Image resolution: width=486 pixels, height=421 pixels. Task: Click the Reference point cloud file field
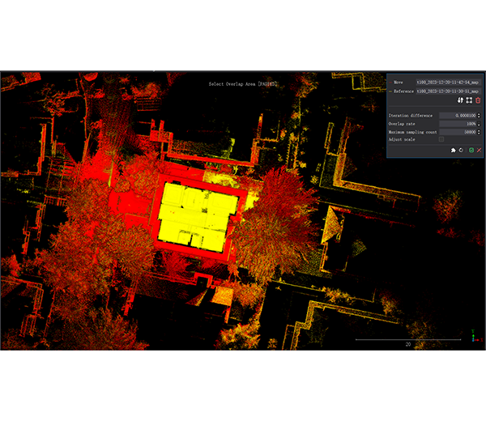pos(448,91)
